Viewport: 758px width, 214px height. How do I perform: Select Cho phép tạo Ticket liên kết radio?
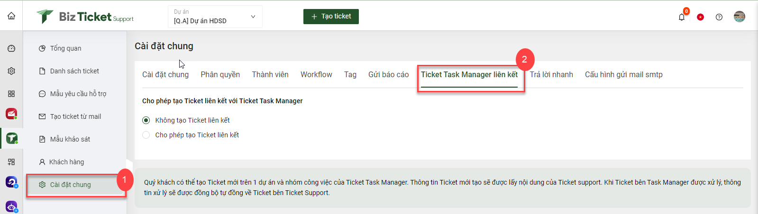coord(146,135)
